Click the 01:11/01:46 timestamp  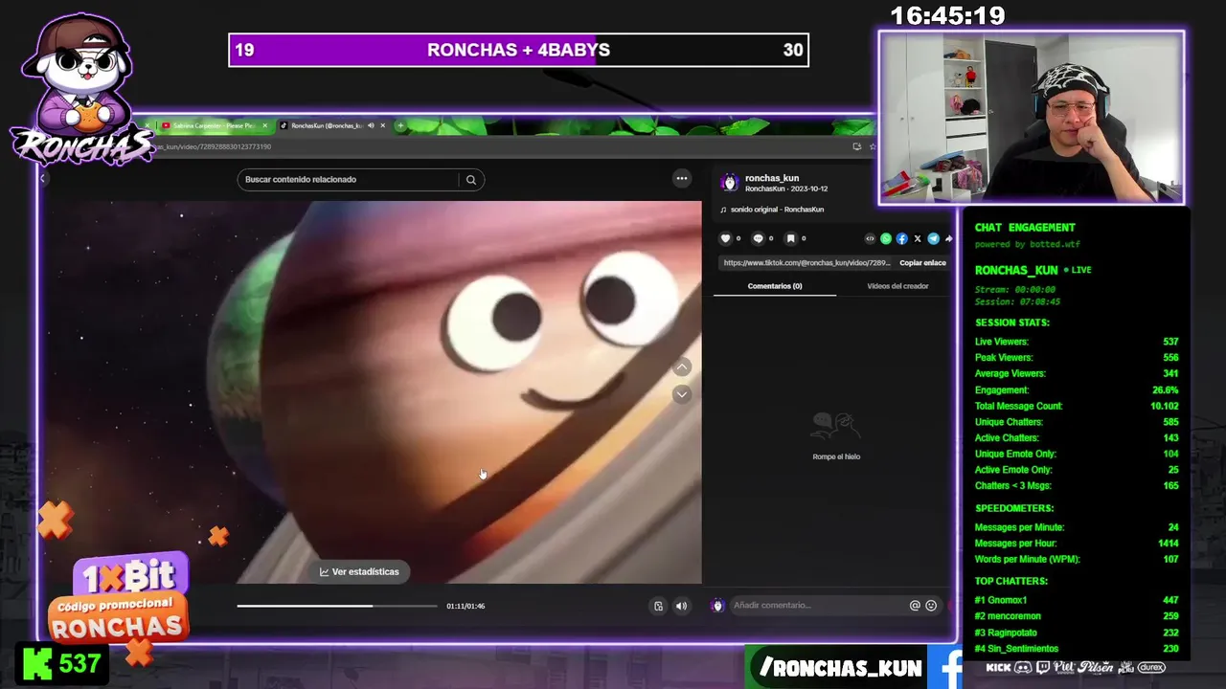(x=465, y=606)
